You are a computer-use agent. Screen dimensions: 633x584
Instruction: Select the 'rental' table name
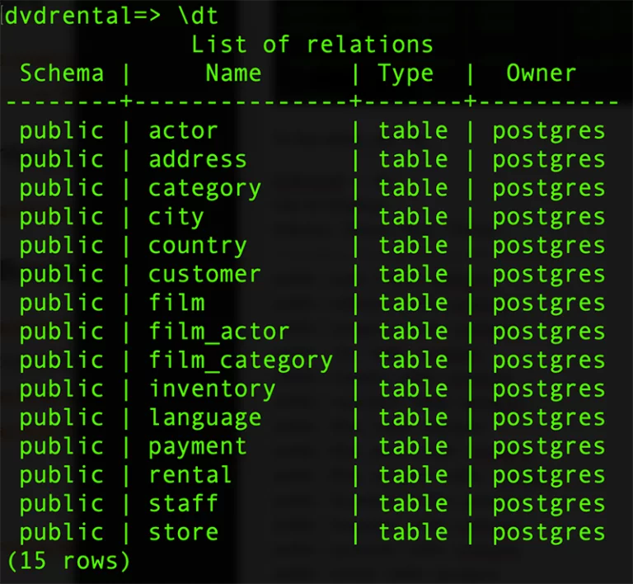190,474
